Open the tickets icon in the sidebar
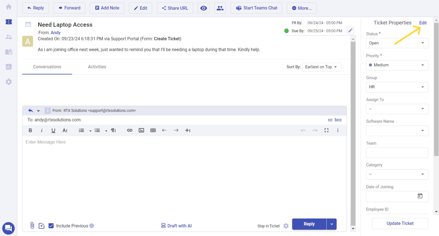439x236 pixels. tap(9, 22)
